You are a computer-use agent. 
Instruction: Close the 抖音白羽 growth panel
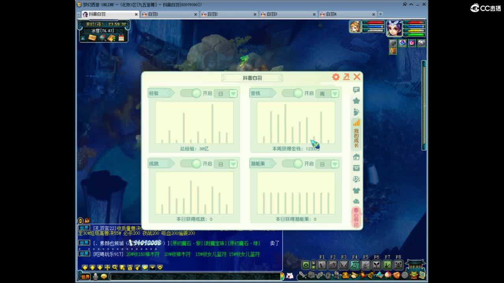(x=357, y=77)
